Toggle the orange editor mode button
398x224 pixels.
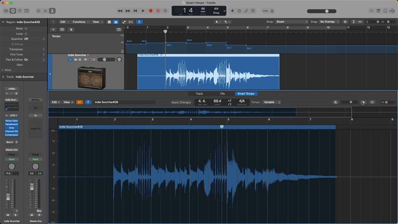tap(80, 102)
